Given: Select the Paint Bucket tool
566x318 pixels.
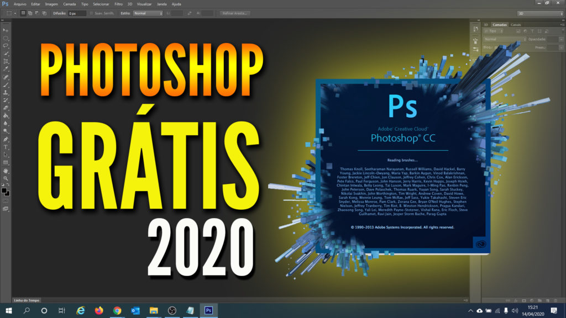Looking at the screenshot, I should [x=6, y=116].
